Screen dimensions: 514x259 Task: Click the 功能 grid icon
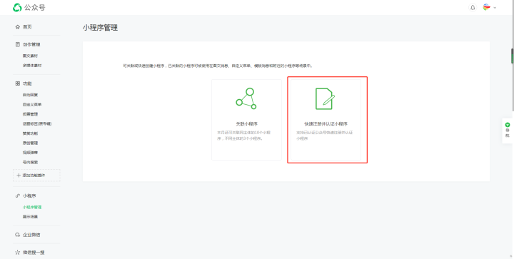18,83
